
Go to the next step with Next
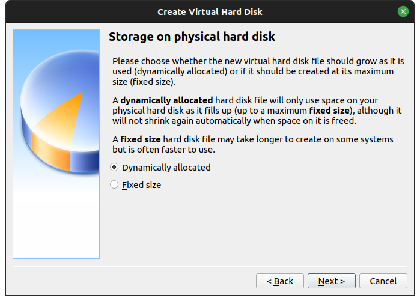(331, 281)
